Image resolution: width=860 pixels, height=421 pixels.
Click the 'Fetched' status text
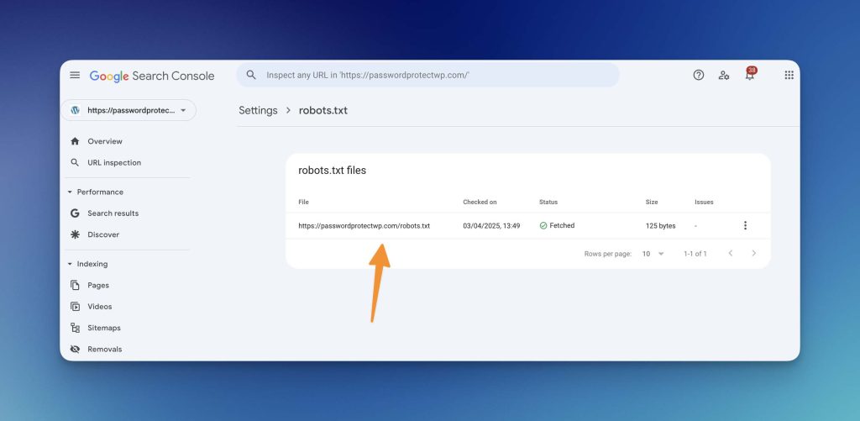coord(562,225)
